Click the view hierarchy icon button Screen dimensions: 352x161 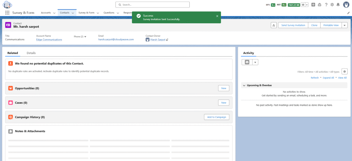point(274,25)
